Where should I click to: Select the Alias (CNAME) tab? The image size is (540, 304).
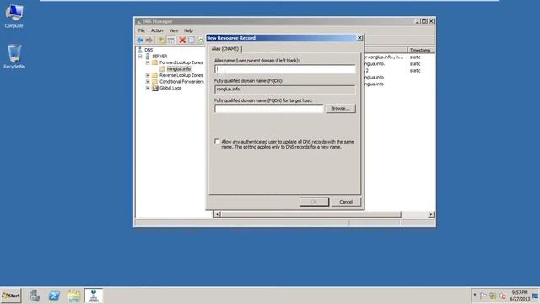[225, 49]
